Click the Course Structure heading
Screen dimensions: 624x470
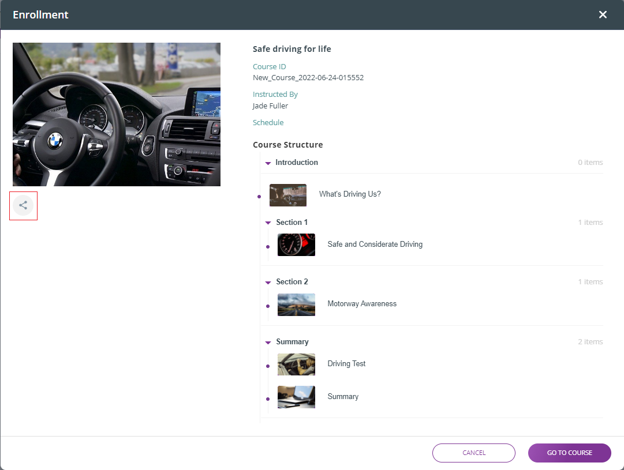coord(287,145)
